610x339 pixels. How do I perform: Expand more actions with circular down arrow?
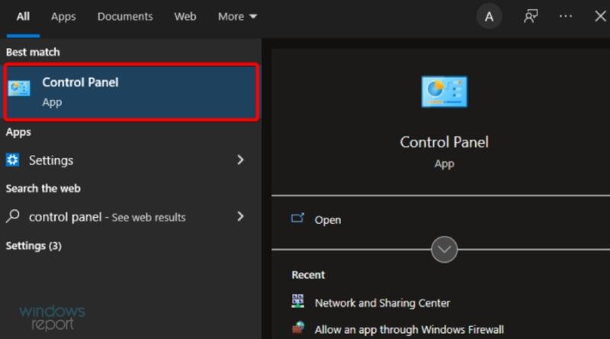pyautogui.click(x=445, y=250)
